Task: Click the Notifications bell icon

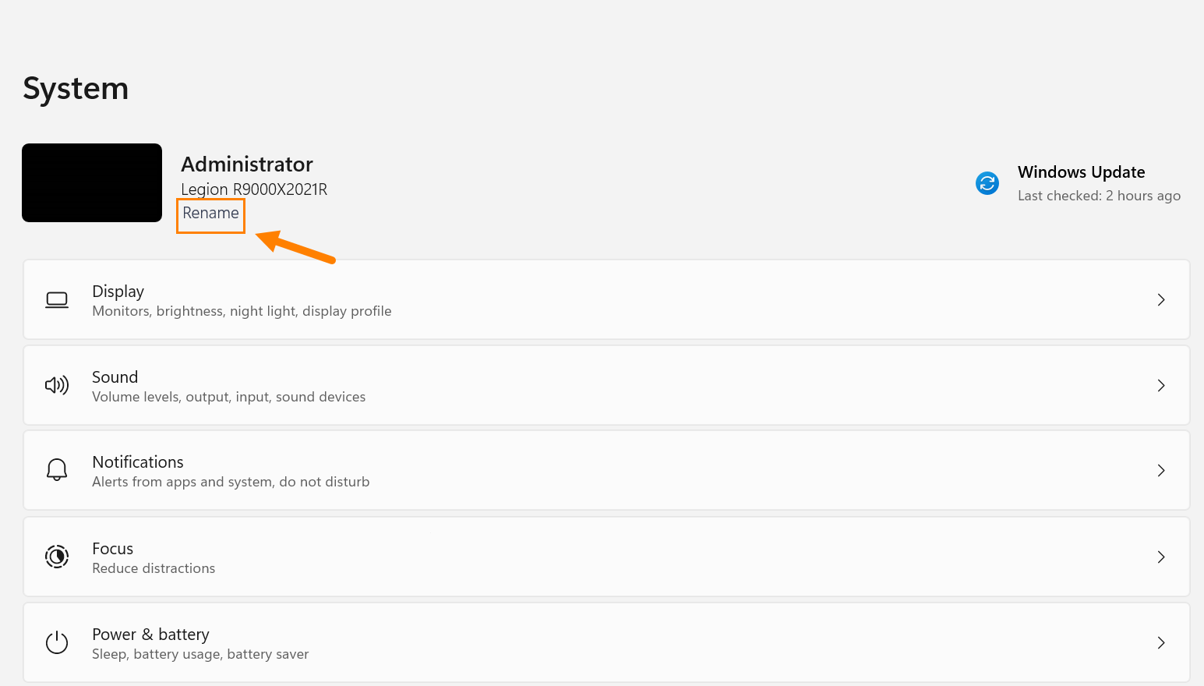Action: coord(57,470)
